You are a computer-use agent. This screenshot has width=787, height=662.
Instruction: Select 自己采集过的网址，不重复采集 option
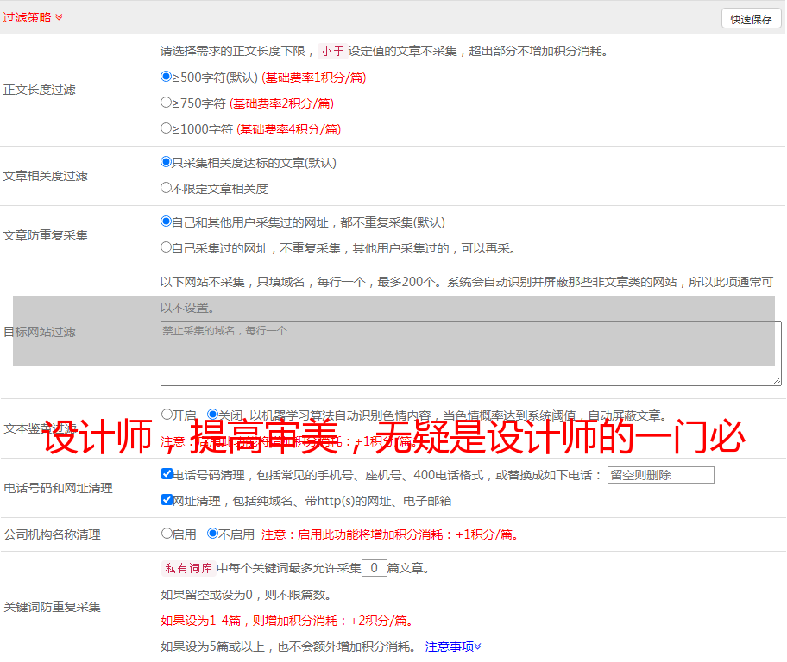166,247
